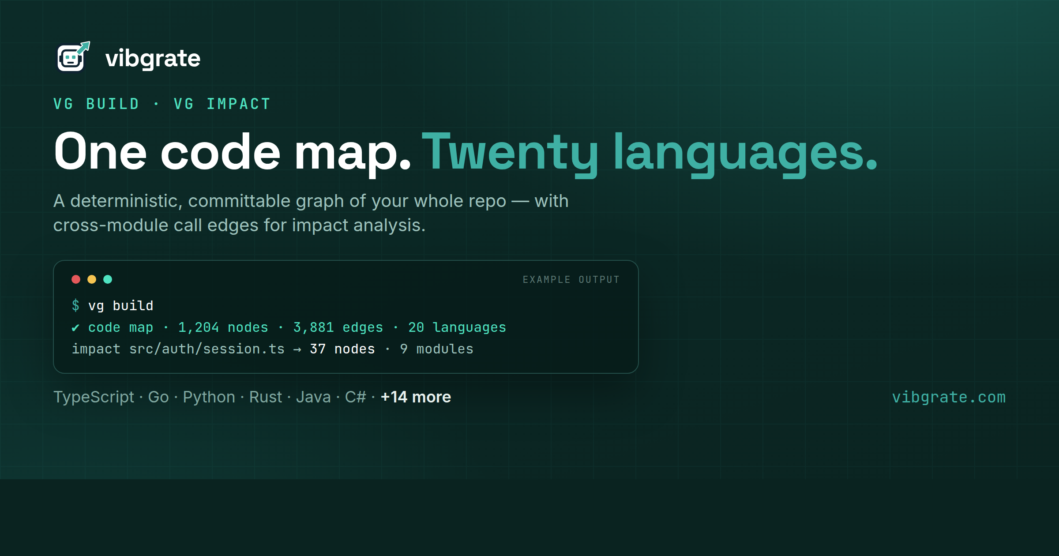Click the '3,881 edges' value

tap(338, 327)
